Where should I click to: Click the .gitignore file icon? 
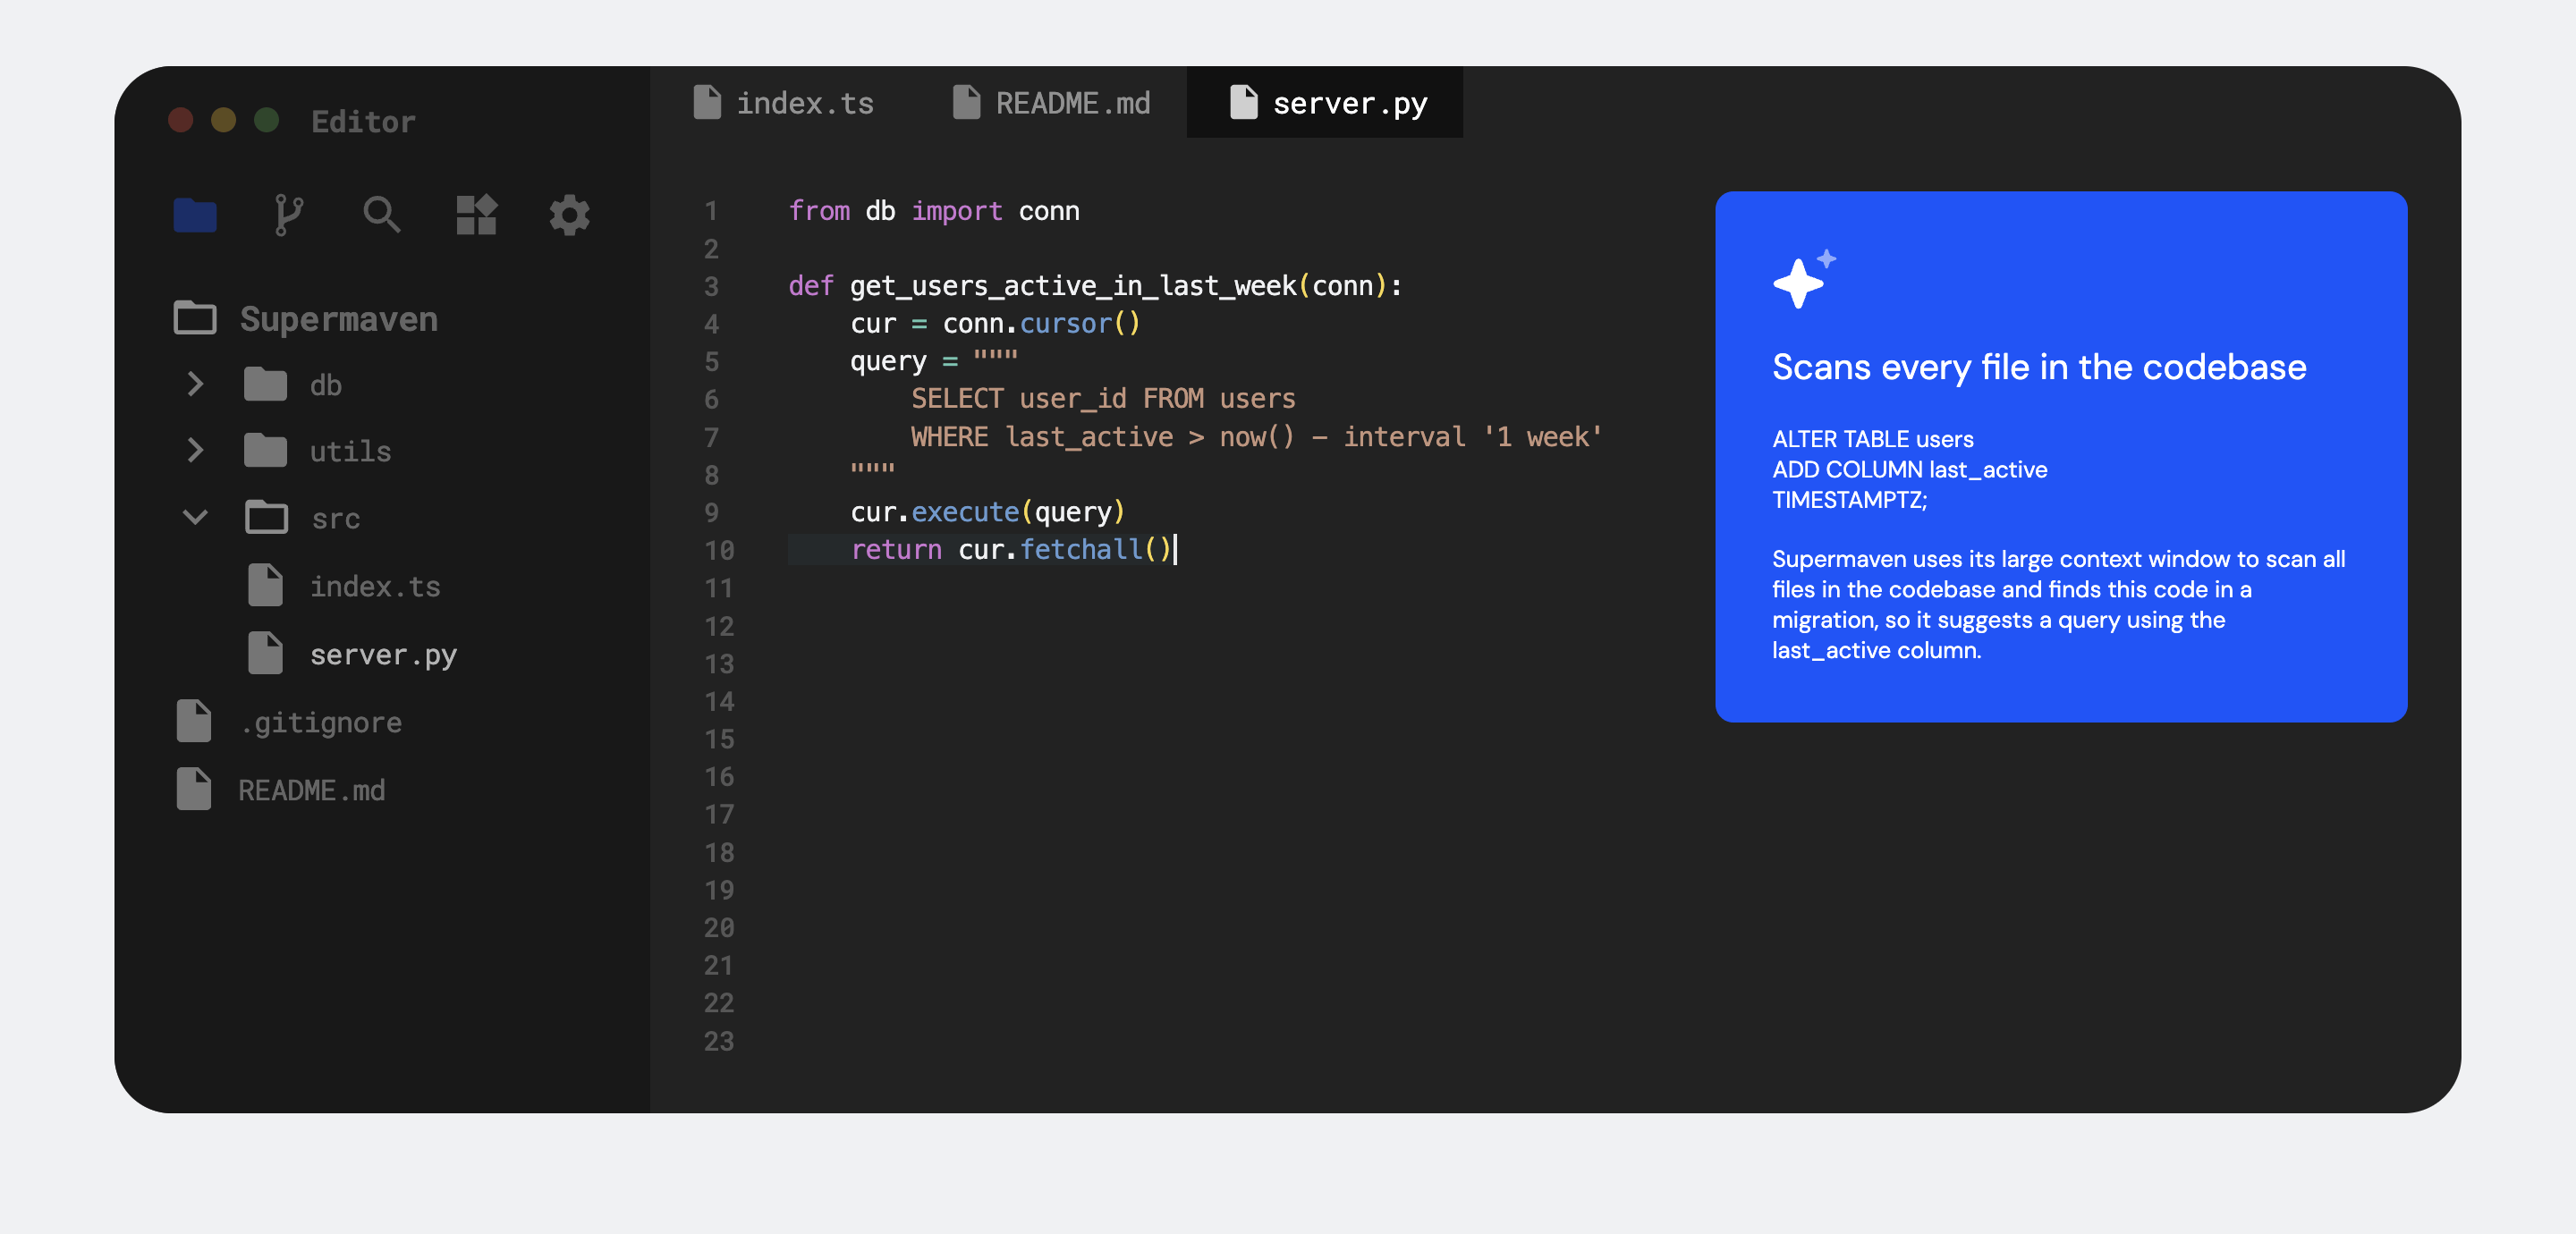194,722
